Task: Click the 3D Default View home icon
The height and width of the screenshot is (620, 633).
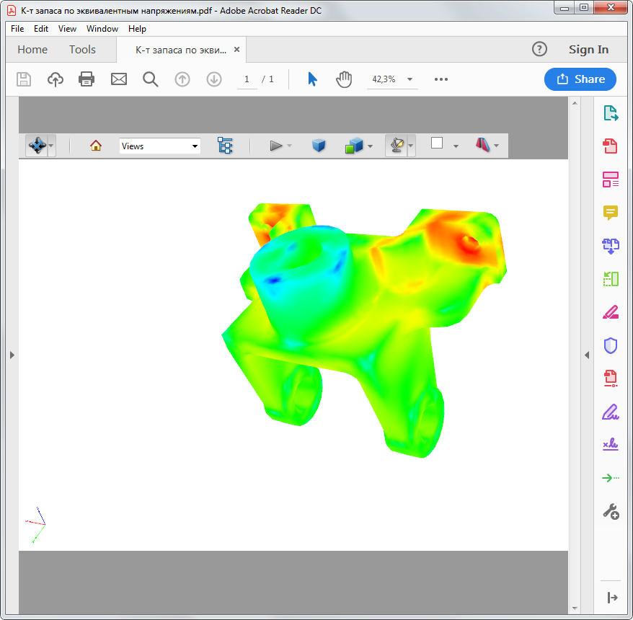Action: click(96, 146)
